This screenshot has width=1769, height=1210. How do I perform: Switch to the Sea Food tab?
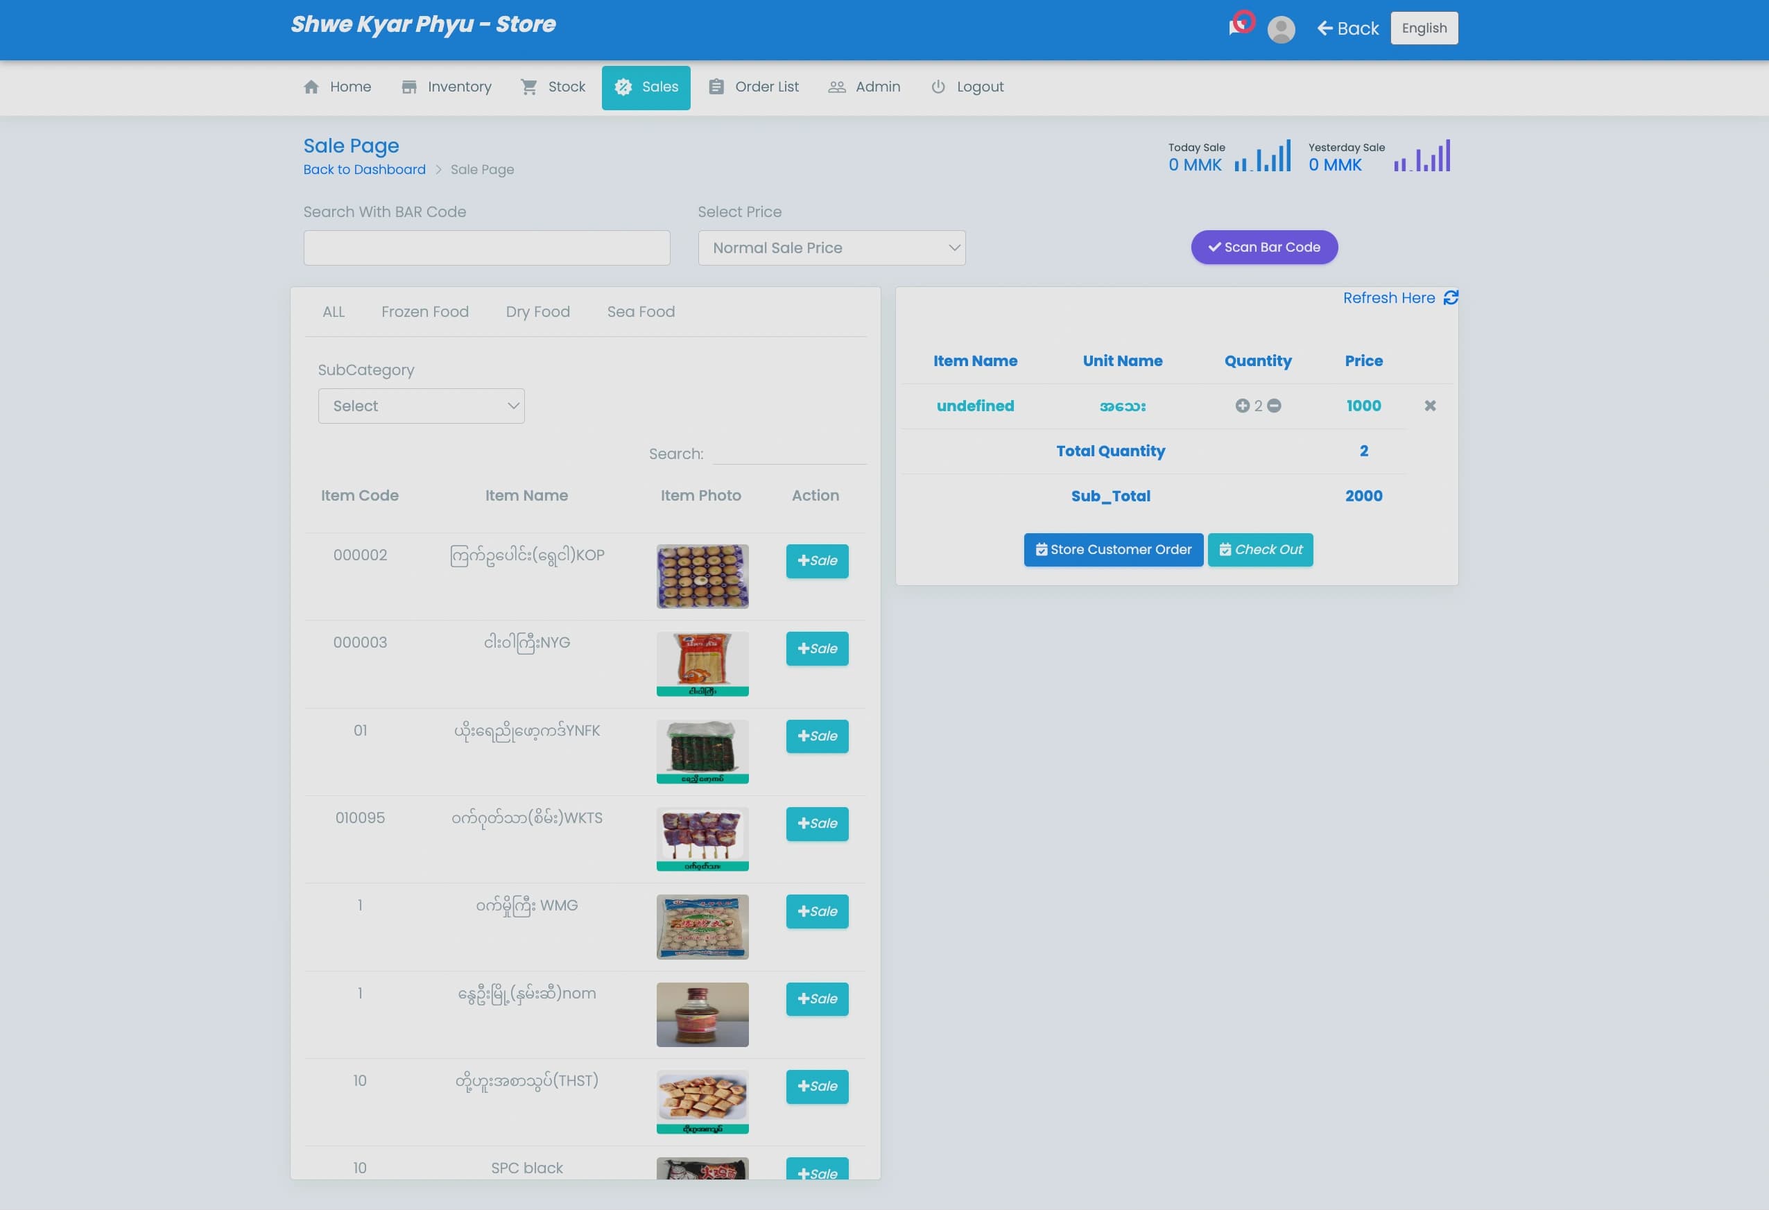pos(640,311)
